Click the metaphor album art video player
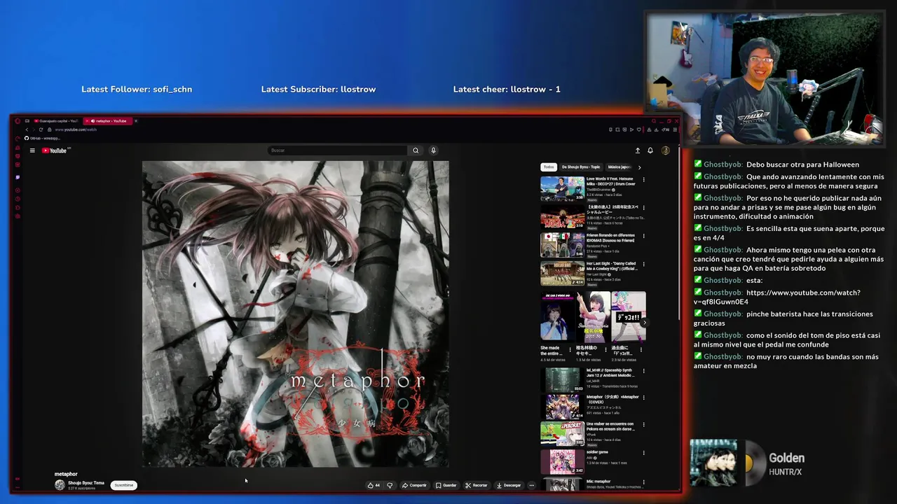897x504 pixels. coord(296,314)
